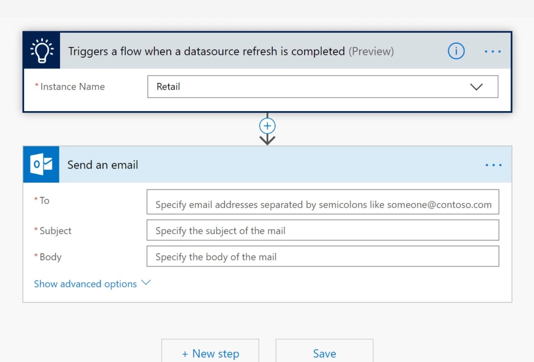
Task: Show advanced email options
Action: 85,284
